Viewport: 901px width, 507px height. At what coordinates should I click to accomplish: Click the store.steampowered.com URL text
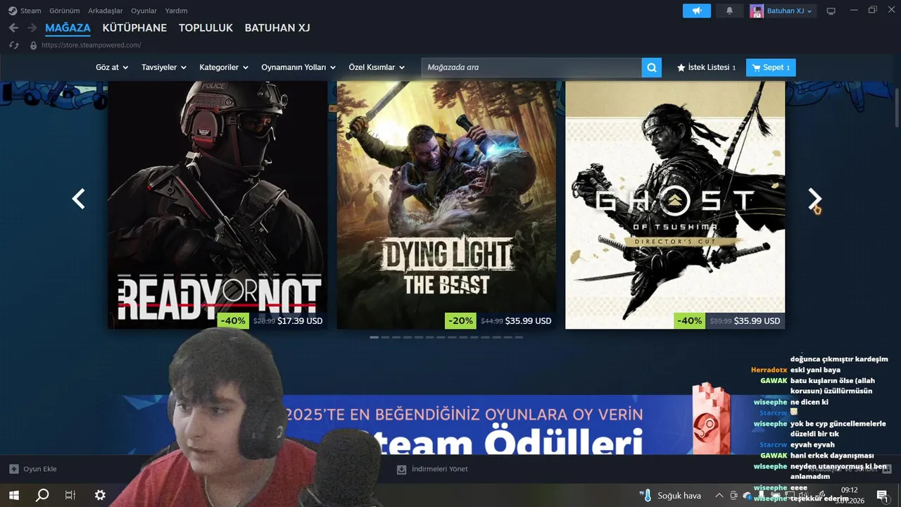click(91, 45)
